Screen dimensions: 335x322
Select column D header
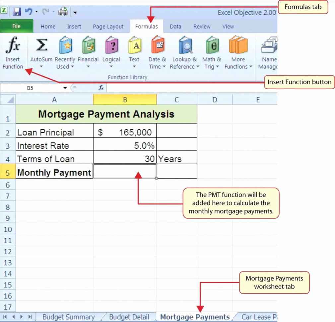pos(215,100)
